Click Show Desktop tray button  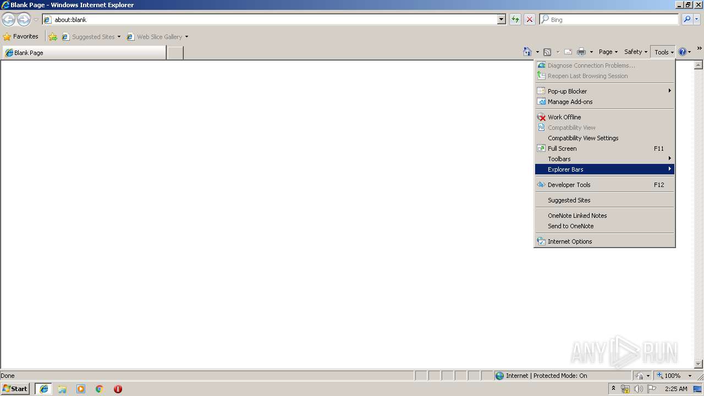(x=698, y=389)
